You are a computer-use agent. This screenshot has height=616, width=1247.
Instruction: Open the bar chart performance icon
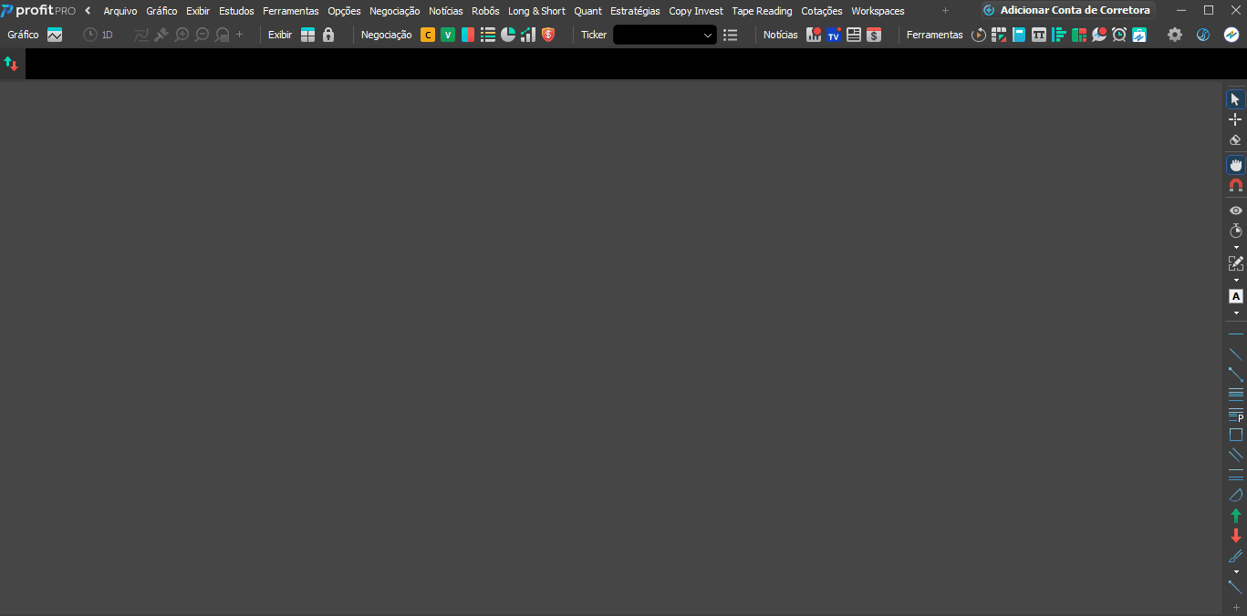point(528,35)
